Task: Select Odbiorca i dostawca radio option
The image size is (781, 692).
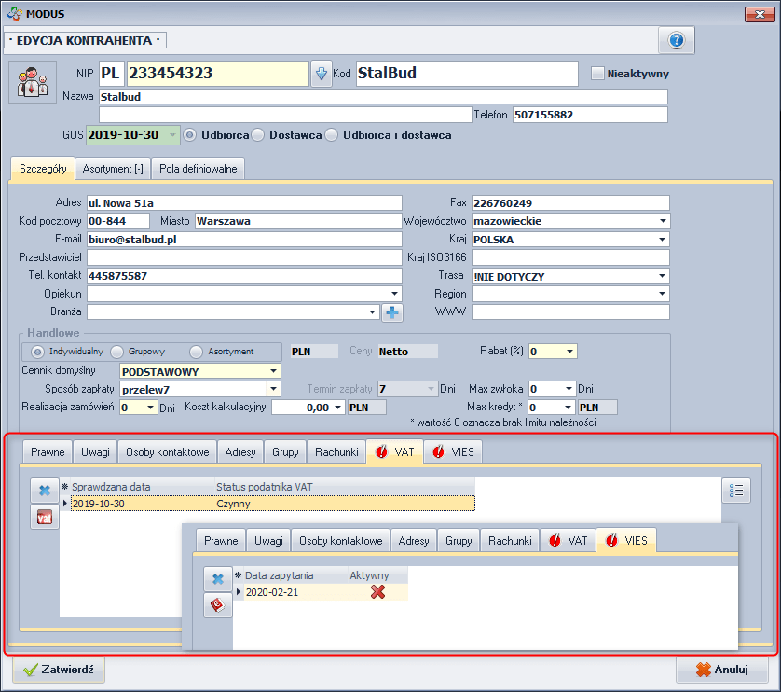Action: point(331,135)
